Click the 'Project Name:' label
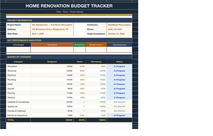The image size is (213, 136). coord(14,25)
